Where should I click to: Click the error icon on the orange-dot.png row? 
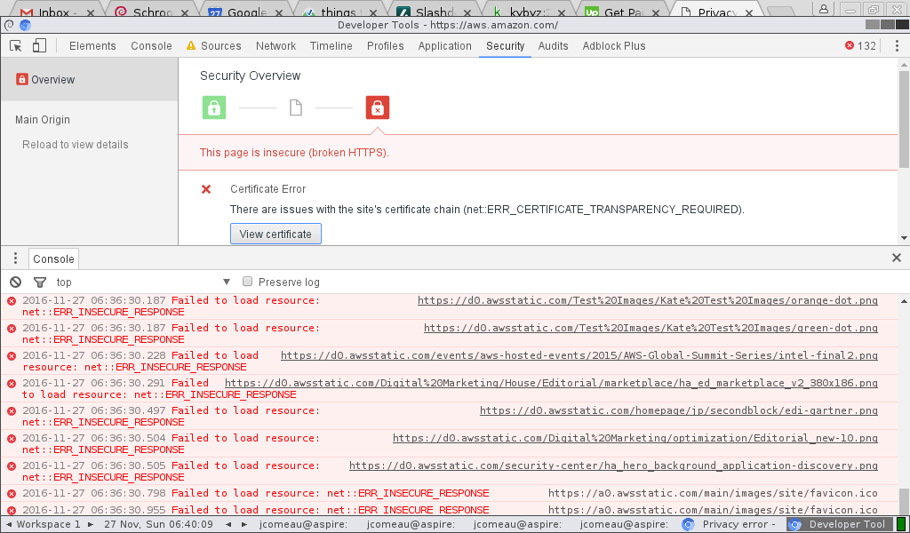(11, 300)
